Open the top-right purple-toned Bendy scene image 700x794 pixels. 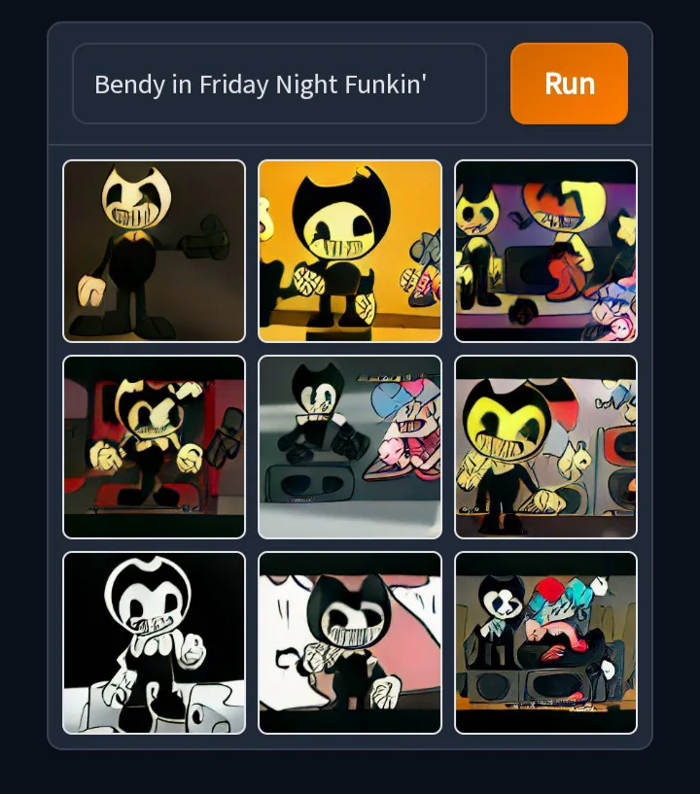[546, 251]
